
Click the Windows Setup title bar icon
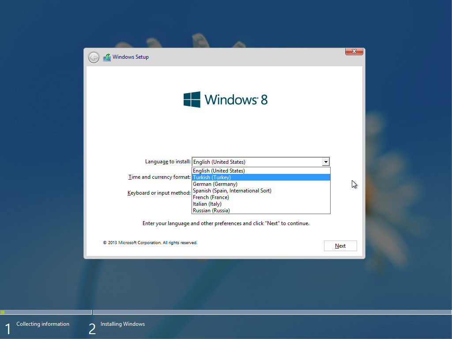(107, 57)
